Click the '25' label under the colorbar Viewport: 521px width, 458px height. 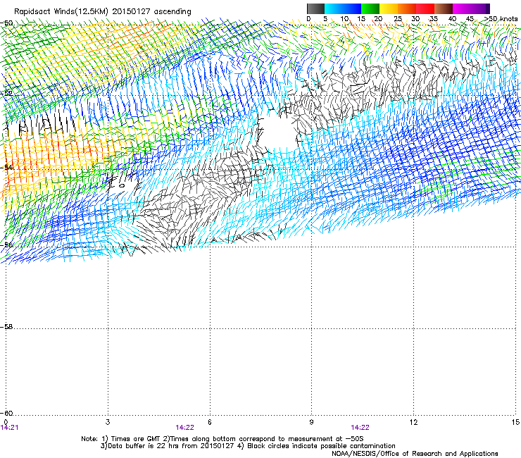[x=398, y=19]
